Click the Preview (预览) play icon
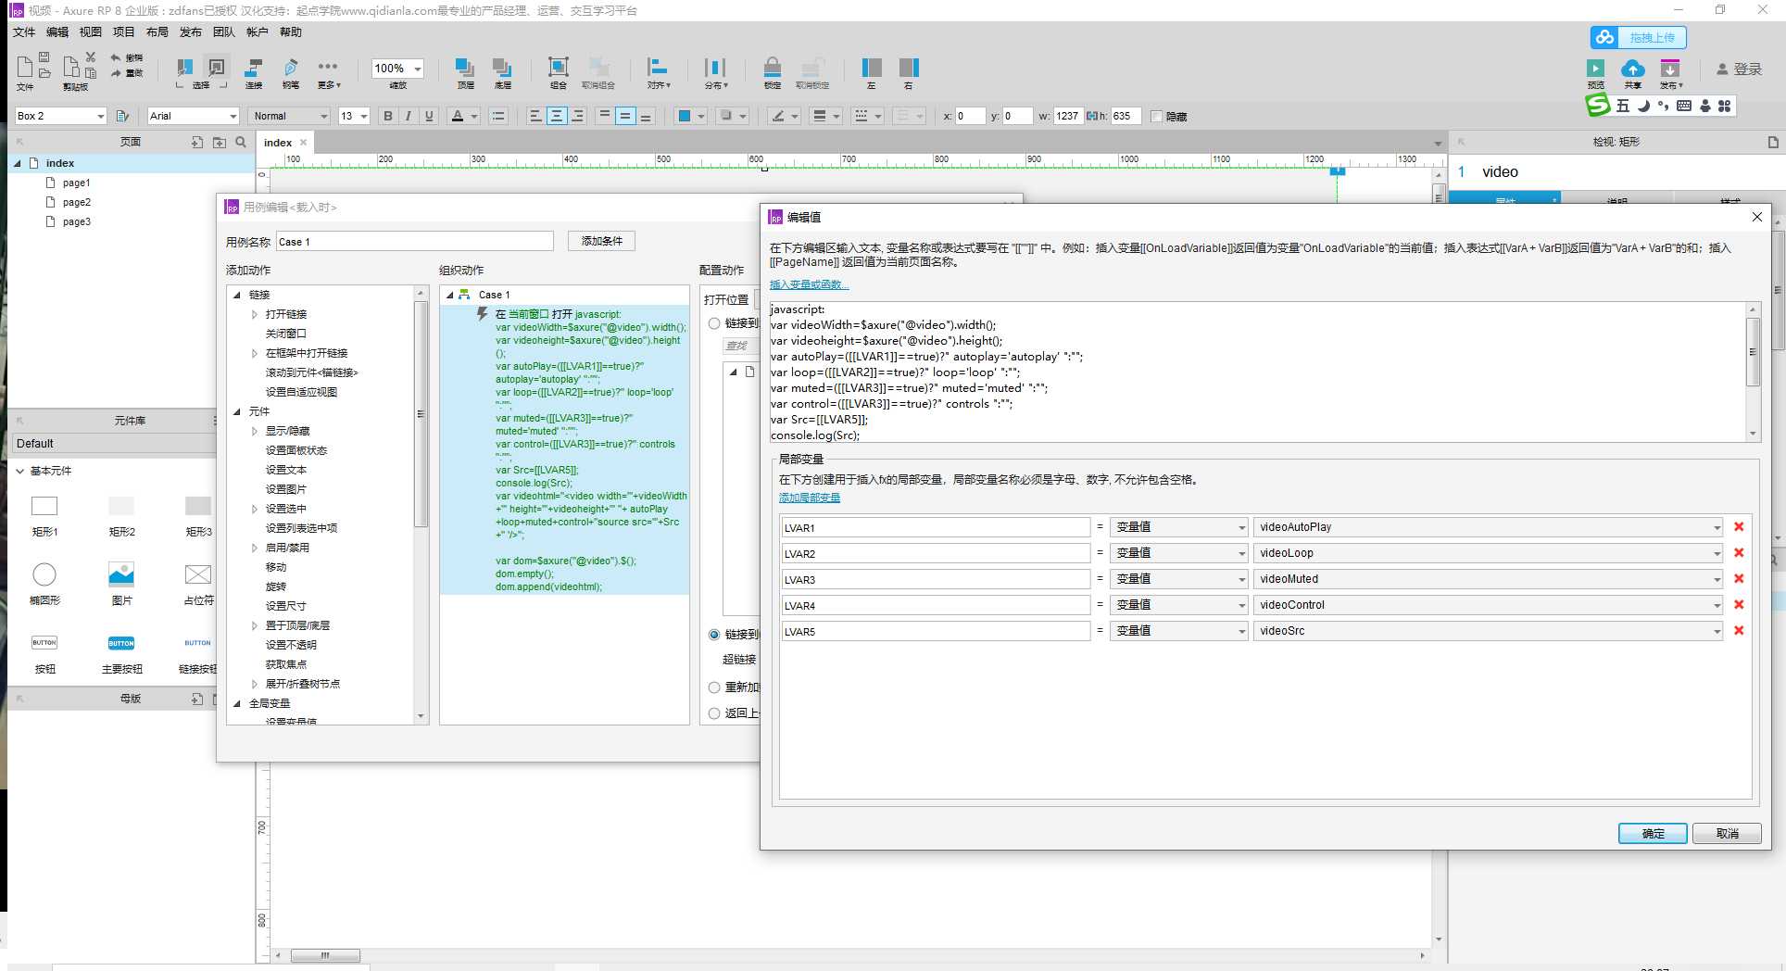The image size is (1786, 971). (1595, 69)
